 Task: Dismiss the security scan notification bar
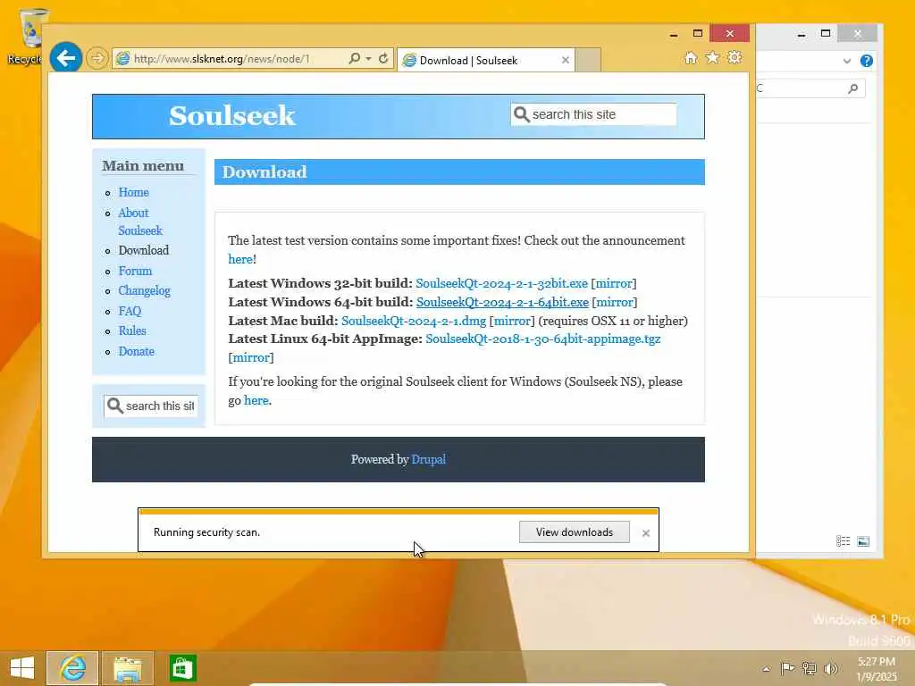[x=645, y=532]
